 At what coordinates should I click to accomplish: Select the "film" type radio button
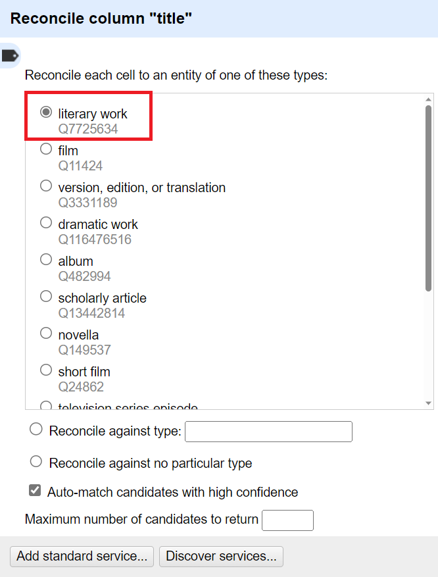point(46,149)
